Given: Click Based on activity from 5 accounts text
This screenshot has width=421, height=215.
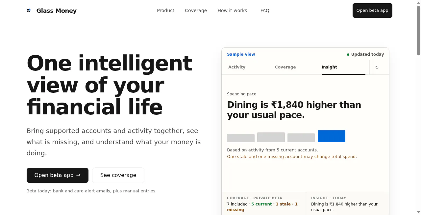Looking at the screenshot, I should click(272, 150).
